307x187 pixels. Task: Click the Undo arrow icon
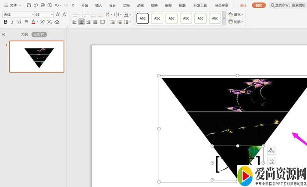pos(57,5)
